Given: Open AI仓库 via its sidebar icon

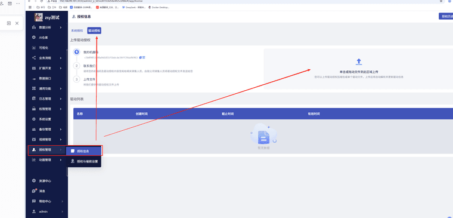Looking at the screenshot, I should (x=34, y=38).
